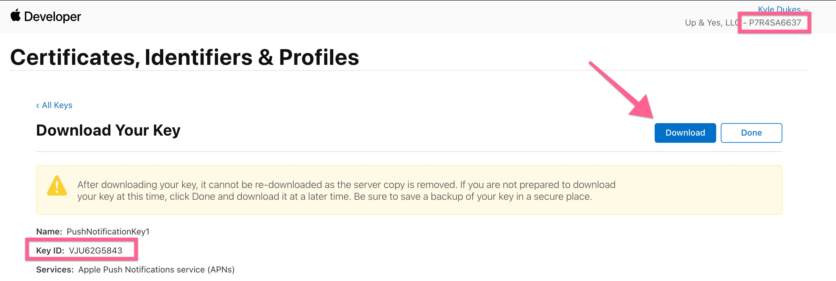Screen dimensions: 836x281
Task: Click the blue Download button
Action: click(x=685, y=133)
